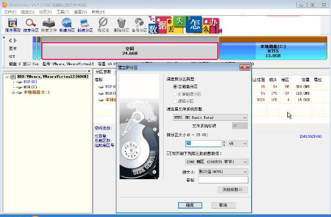This screenshot has height=217, width=331.
Task: Go to previous disk with the left arrow
Action: coord(10,40)
